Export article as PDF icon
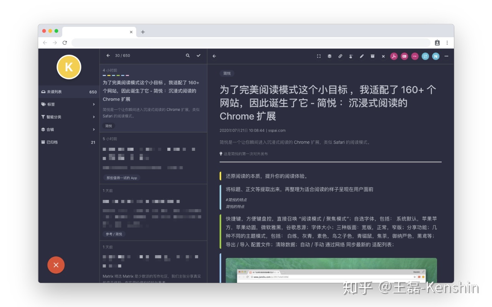 click(394, 56)
